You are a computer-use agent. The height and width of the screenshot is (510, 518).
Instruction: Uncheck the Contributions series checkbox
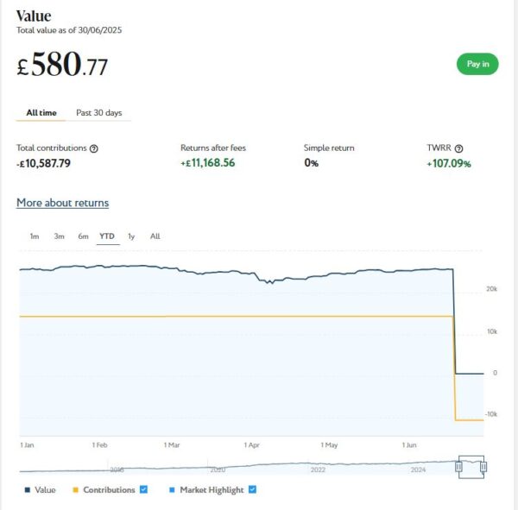click(x=144, y=489)
